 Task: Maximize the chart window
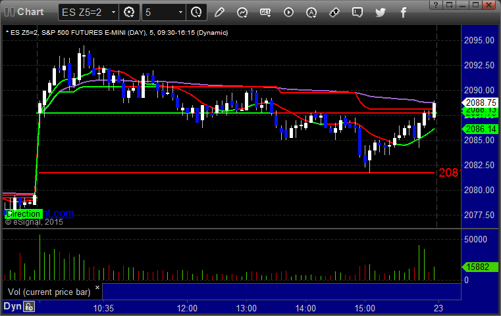[475, 5]
